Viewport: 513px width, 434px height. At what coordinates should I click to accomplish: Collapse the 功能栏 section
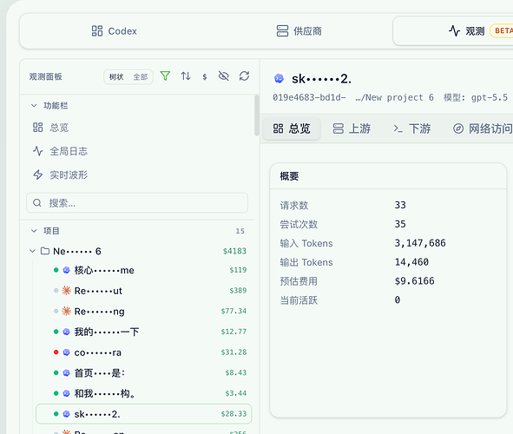point(34,106)
